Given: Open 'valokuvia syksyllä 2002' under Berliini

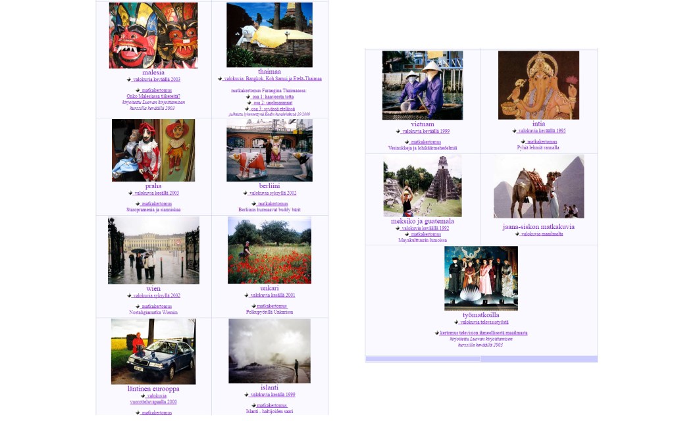Looking at the screenshot, I should (x=272, y=193).
